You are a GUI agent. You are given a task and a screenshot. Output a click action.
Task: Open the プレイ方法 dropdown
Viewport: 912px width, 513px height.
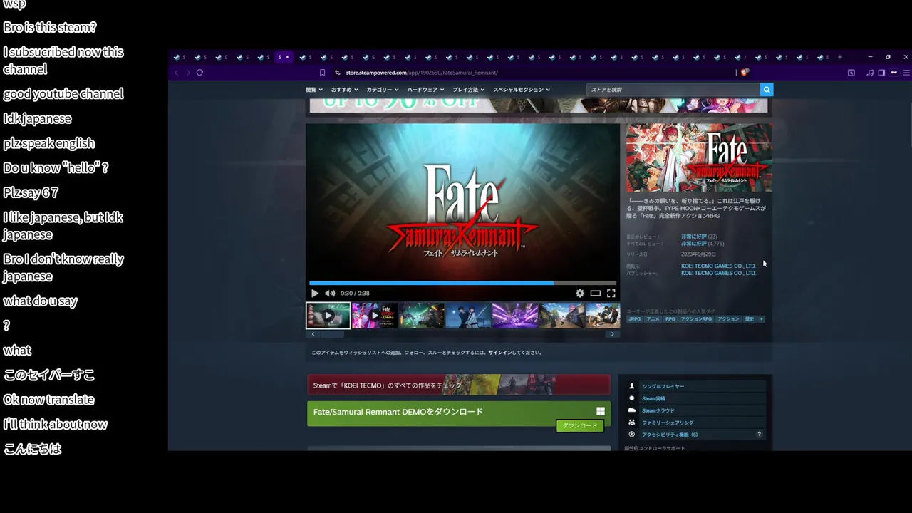(469, 90)
